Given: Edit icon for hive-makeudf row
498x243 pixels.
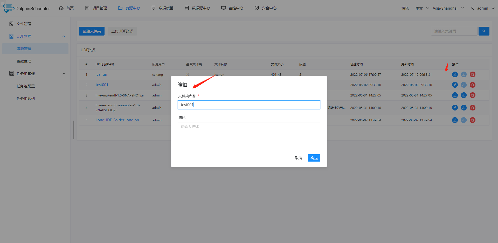Looking at the screenshot, I should [x=455, y=95].
